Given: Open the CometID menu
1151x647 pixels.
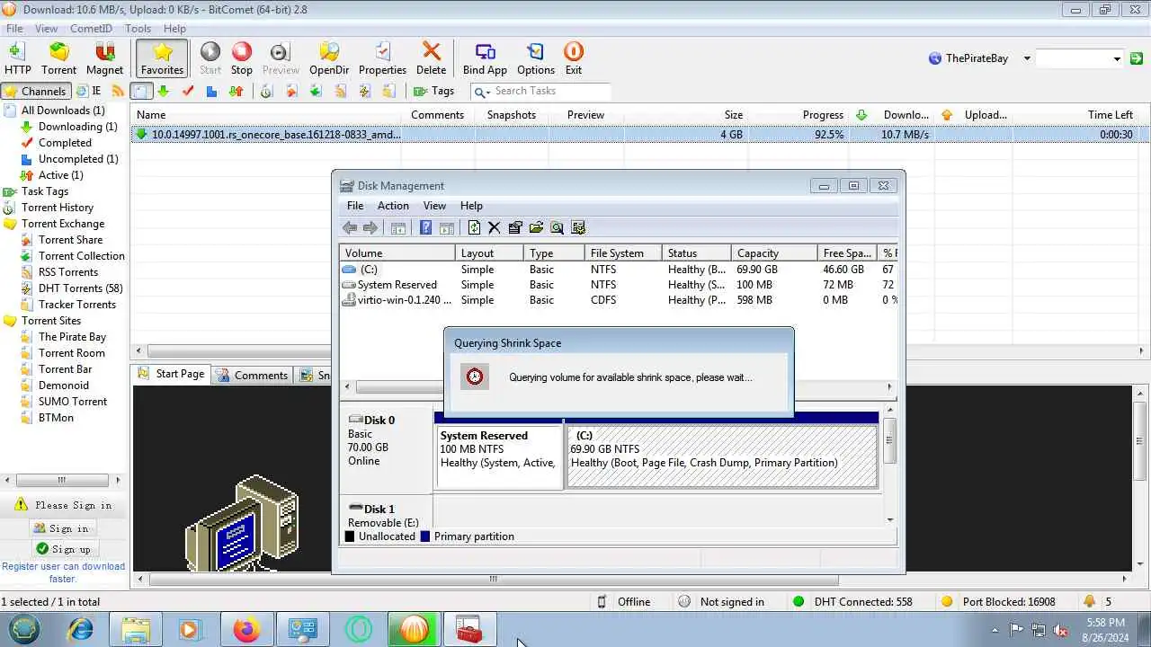Looking at the screenshot, I should (x=91, y=29).
